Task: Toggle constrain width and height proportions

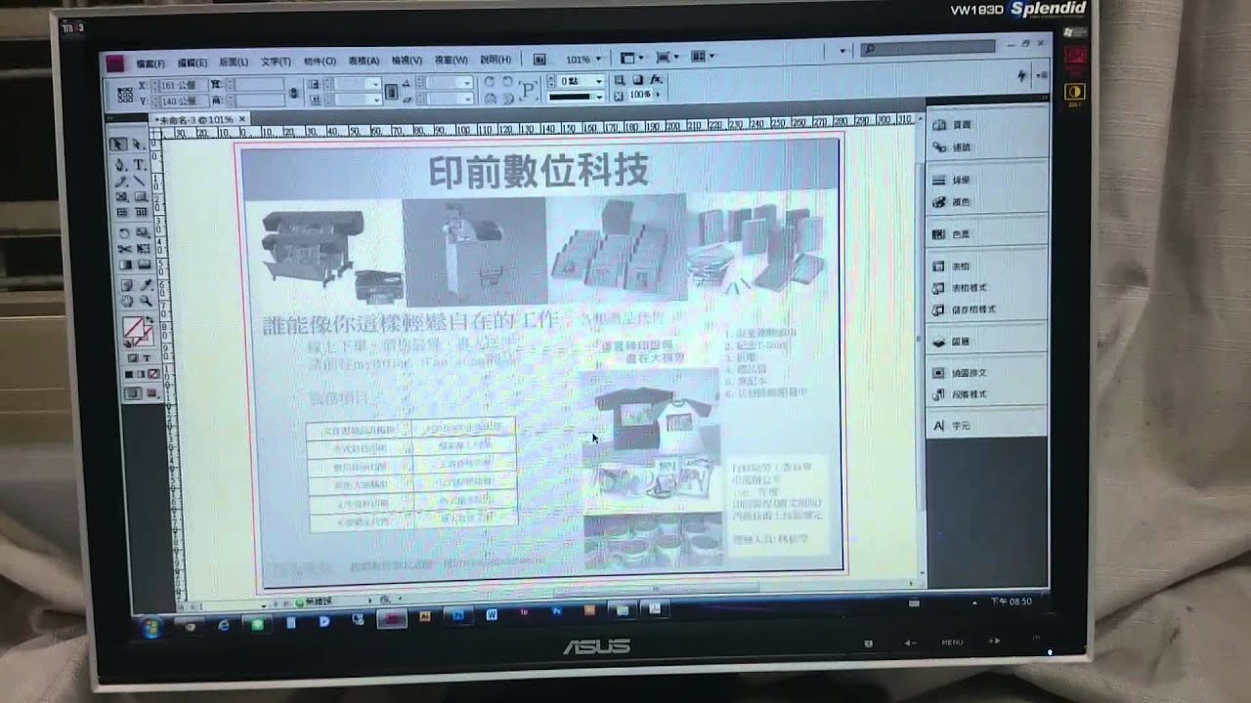Action: click(294, 93)
